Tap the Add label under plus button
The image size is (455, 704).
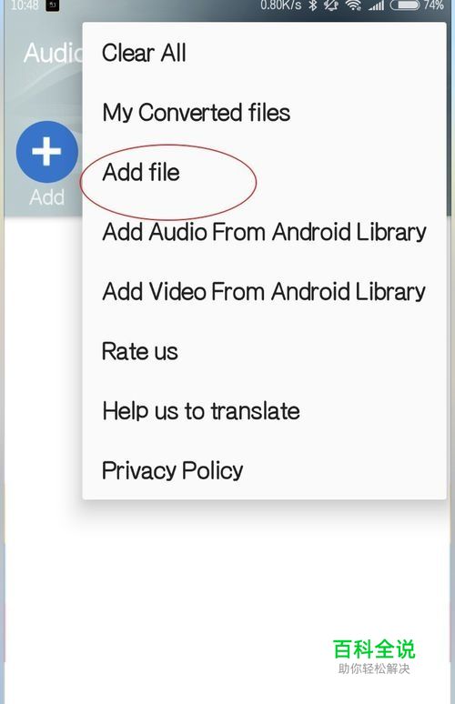[x=46, y=197]
